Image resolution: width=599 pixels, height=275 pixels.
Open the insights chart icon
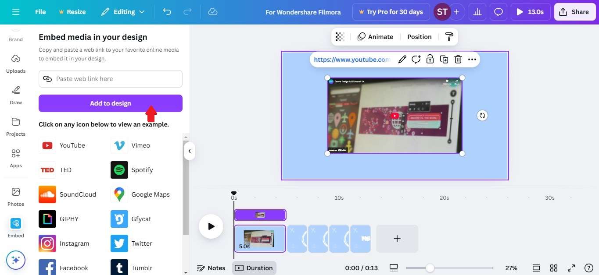477,12
